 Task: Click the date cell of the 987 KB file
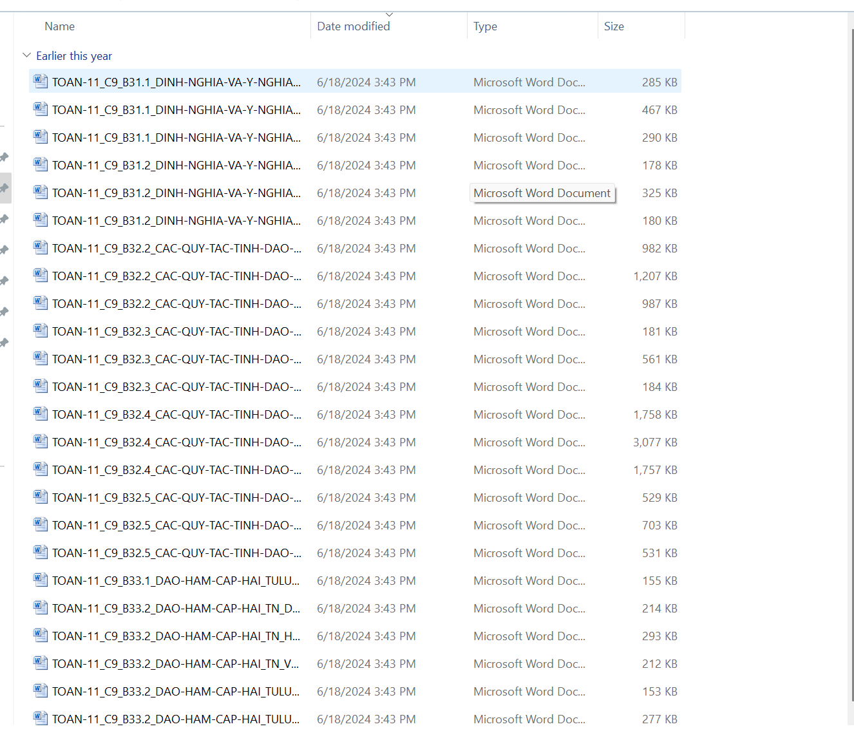pyautogui.click(x=366, y=304)
